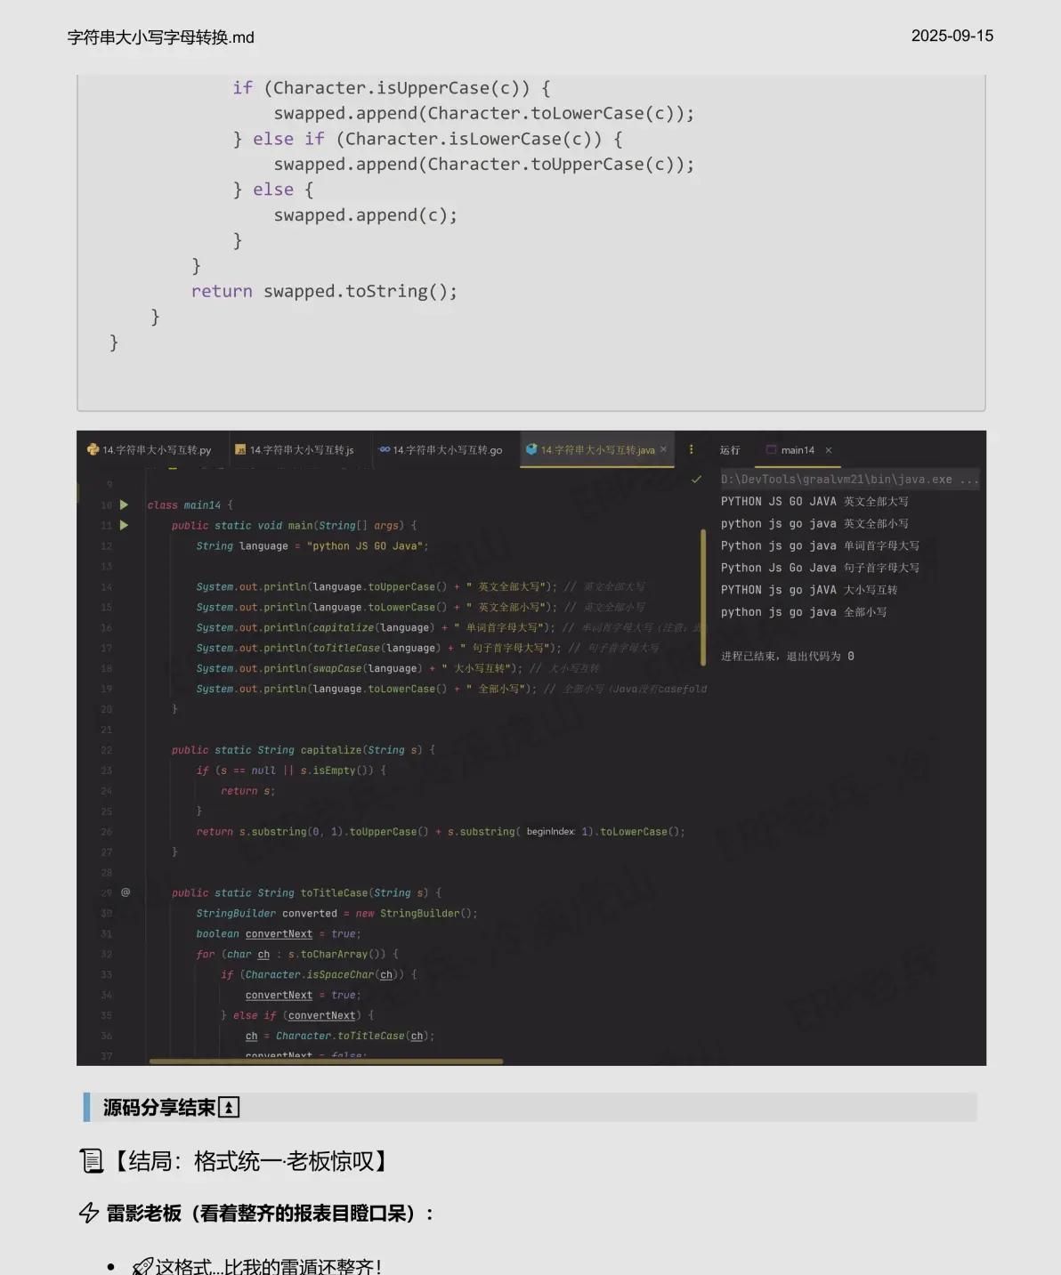Image resolution: width=1061 pixels, height=1275 pixels.
Task: Click the scroll emoji before 结局 heading
Action: point(92,1160)
